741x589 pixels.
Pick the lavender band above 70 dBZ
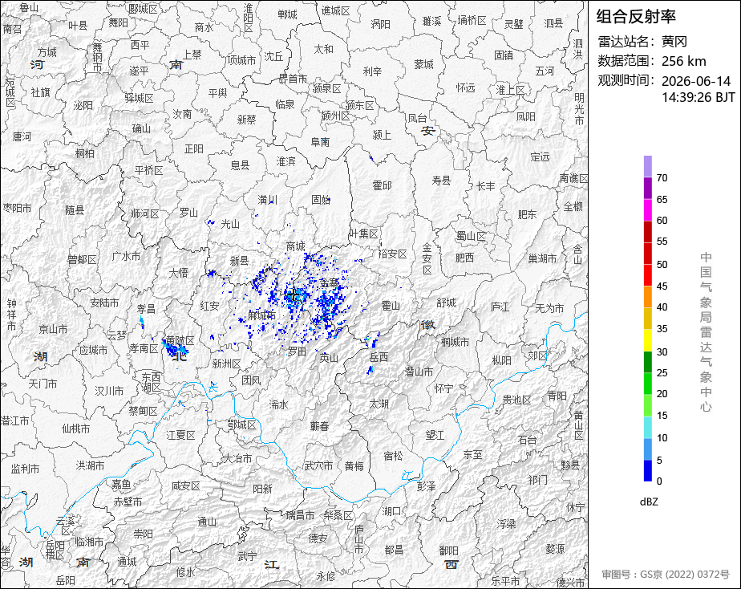[x=647, y=166]
